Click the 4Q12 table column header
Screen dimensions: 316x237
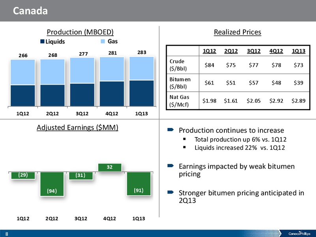click(x=276, y=51)
